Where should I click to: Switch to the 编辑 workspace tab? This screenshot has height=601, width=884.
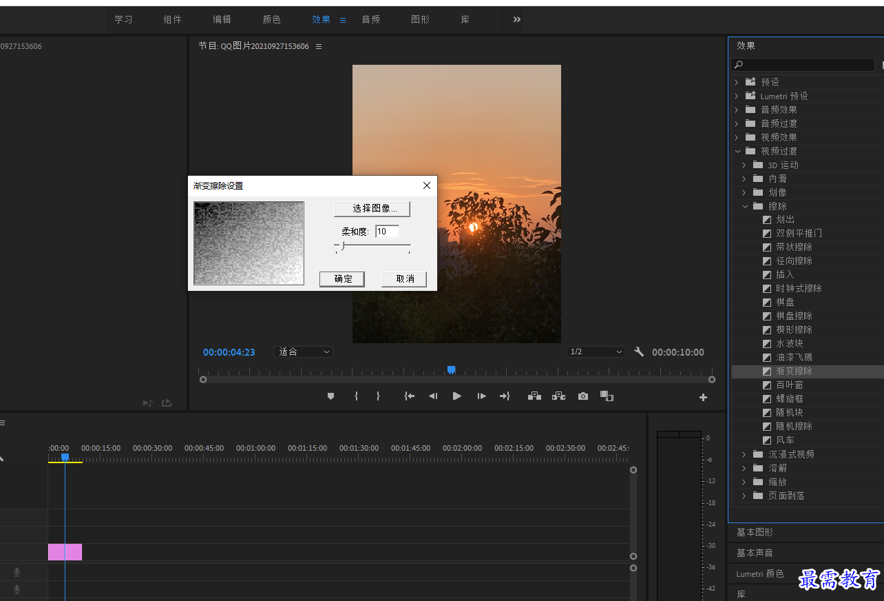[x=222, y=19]
